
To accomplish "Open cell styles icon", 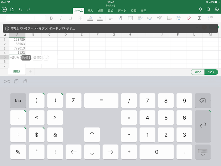I will click(x=150, y=18).
